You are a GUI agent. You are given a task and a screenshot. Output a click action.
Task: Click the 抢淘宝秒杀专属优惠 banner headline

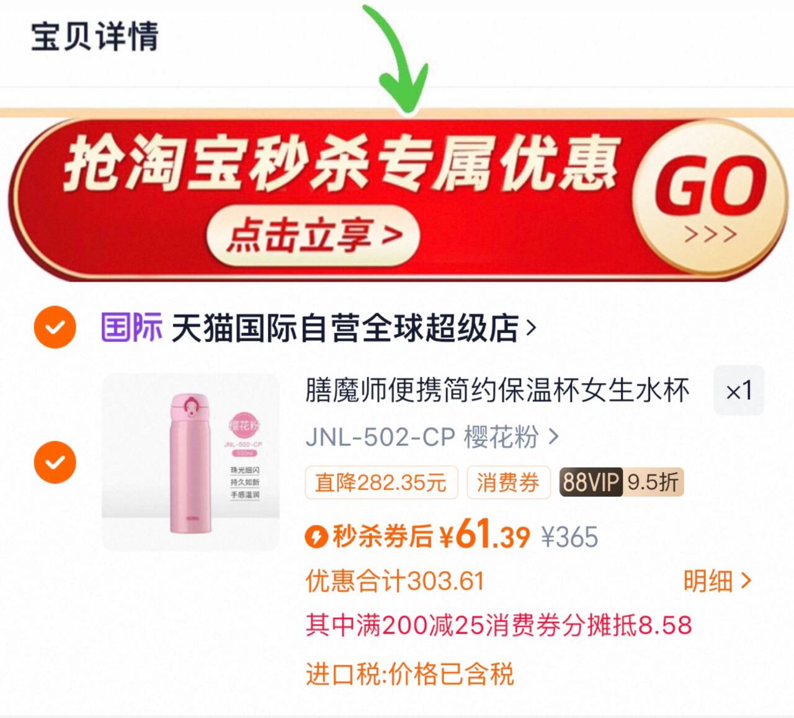coord(341,163)
